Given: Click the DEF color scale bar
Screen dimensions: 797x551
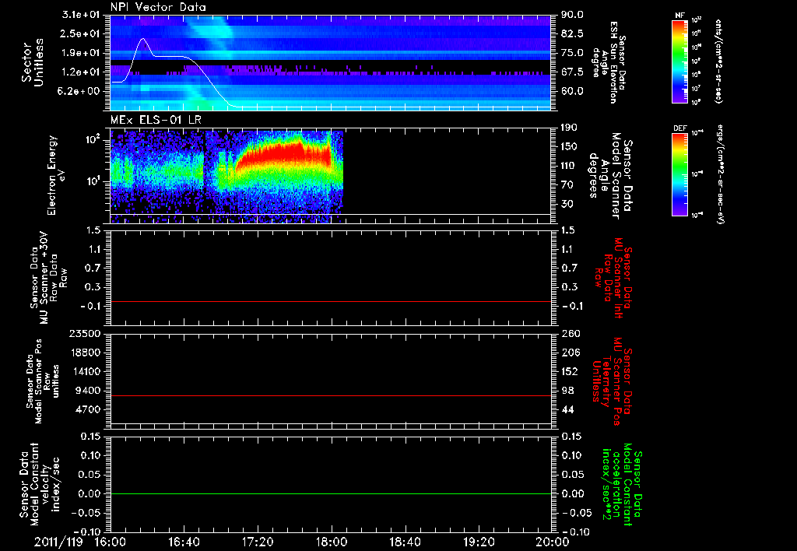Looking at the screenshot, I should (x=680, y=174).
